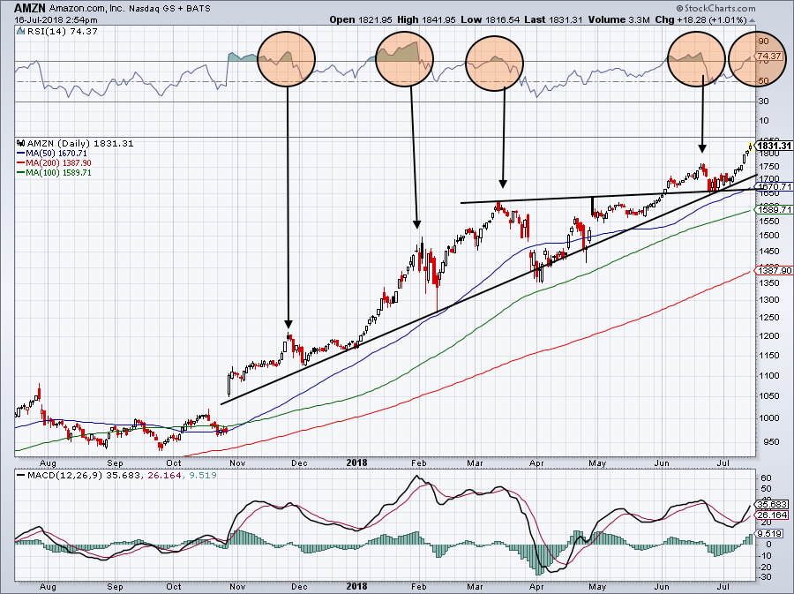Click the Feb label at the bottom of the MACD panel

coord(419,586)
